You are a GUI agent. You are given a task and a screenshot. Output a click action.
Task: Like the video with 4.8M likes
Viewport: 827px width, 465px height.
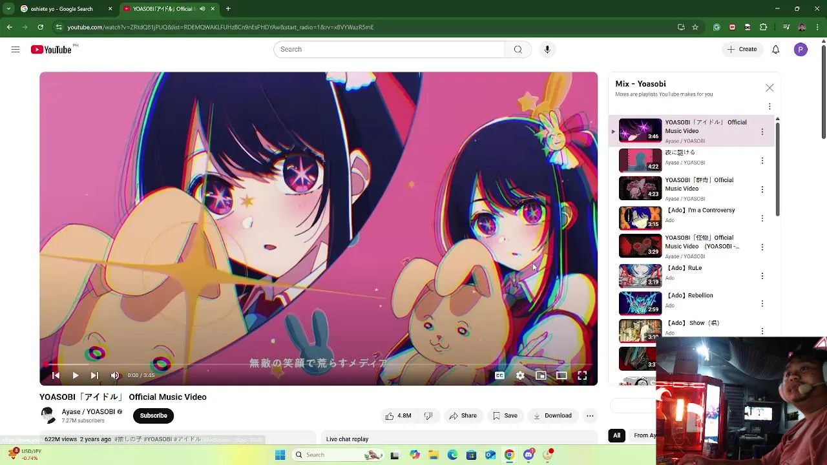pyautogui.click(x=399, y=416)
